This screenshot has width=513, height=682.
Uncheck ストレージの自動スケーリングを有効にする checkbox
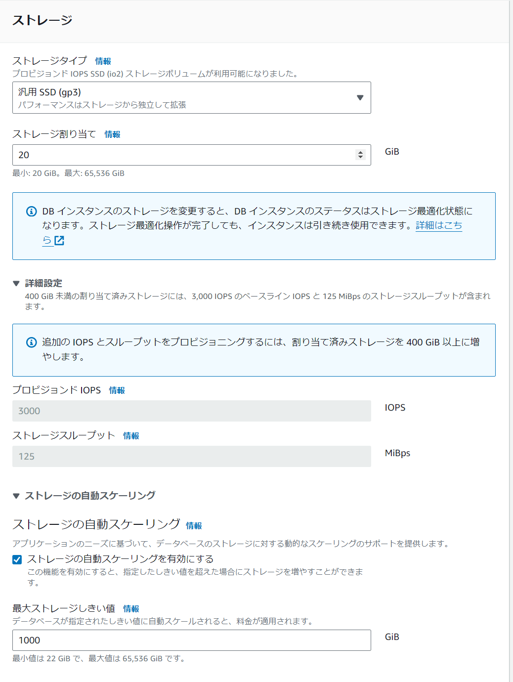point(17,559)
